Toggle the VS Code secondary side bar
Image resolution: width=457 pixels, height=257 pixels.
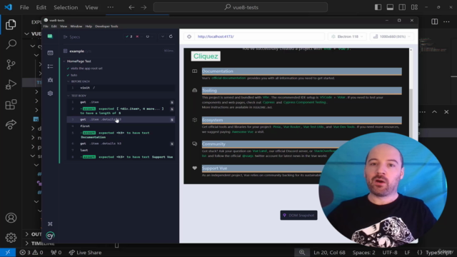[402, 7]
